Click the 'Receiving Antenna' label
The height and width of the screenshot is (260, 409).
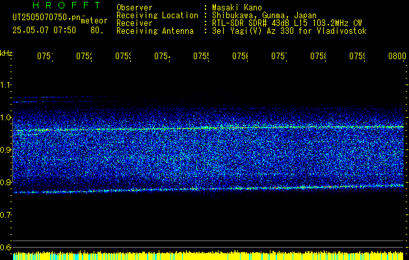[155, 31]
